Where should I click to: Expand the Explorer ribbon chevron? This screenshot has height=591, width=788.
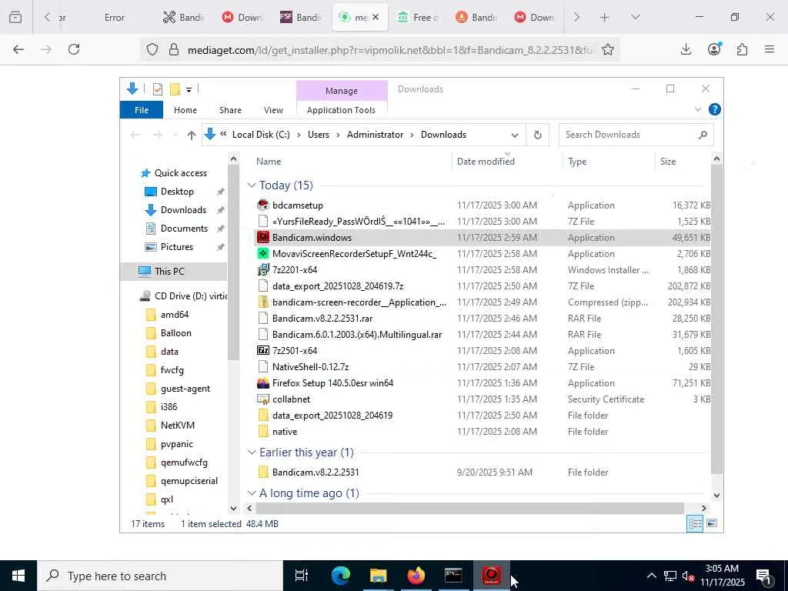click(697, 109)
